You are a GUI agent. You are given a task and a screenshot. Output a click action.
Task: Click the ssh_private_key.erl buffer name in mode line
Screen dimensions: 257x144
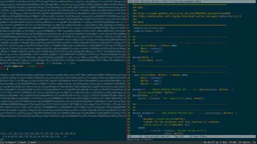tap(157, 136)
